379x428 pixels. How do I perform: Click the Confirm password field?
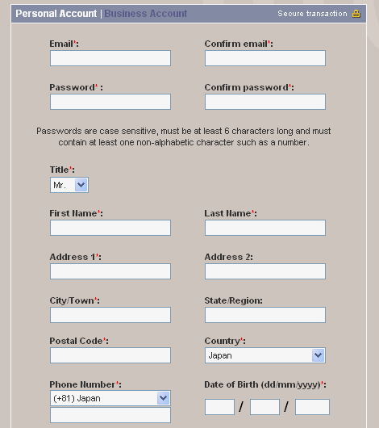(x=265, y=102)
